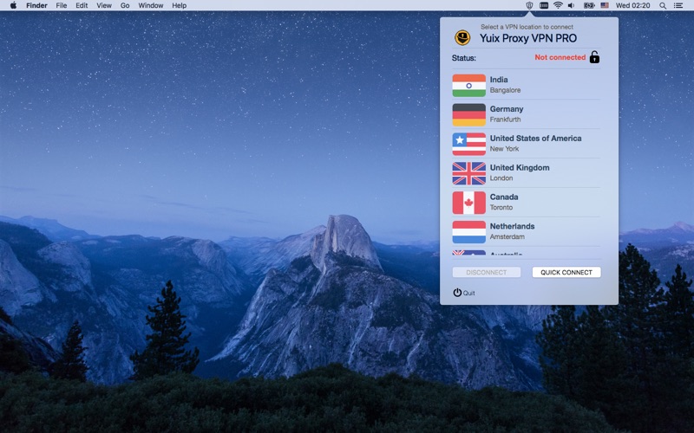Select Canada server location
The width and height of the screenshot is (694, 433).
(x=526, y=202)
